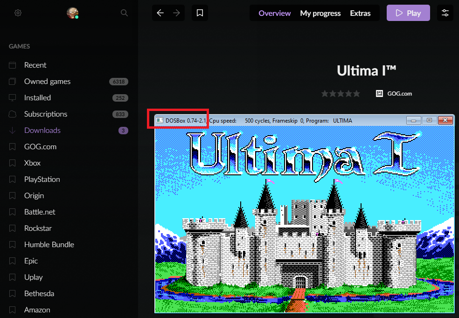Open view options with the sliders icon
The height and width of the screenshot is (318, 459).
pos(445,13)
